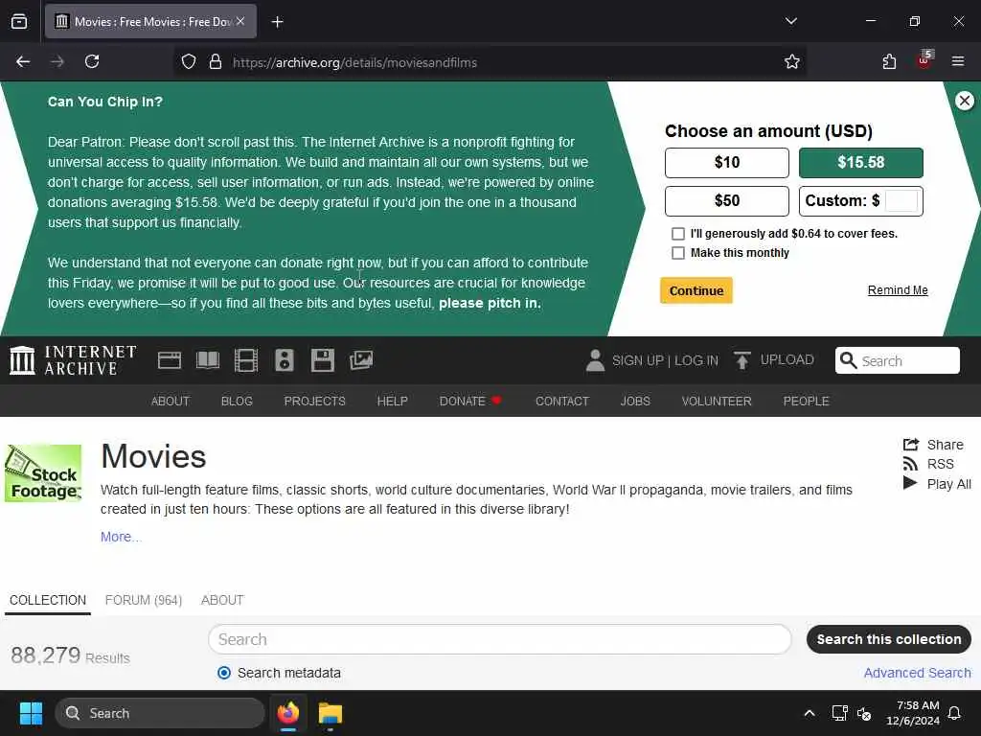Open the Windows Start menu
This screenshot has width=981, height=736.
[x=31, y=713]
